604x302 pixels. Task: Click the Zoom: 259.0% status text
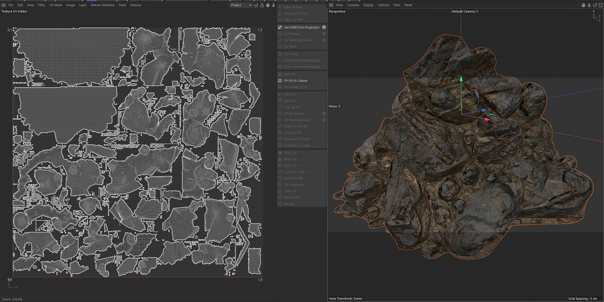tap(12, 299)
